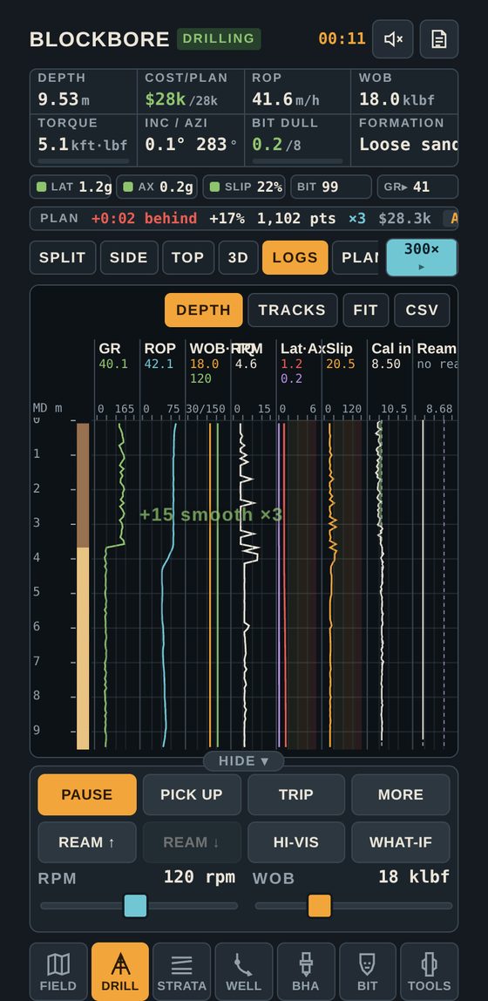Select the LOGS view tab
The height and width of the screenshot is (1001, 488).
[295, 258]
